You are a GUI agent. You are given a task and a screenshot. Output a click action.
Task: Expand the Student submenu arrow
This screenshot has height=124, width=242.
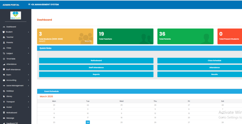29,32
